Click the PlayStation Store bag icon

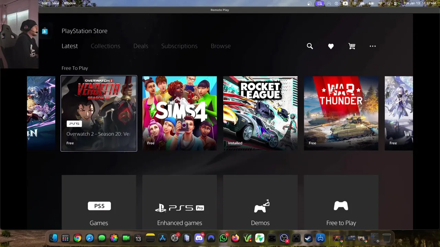pyautogui.click(x=45, y=31)
